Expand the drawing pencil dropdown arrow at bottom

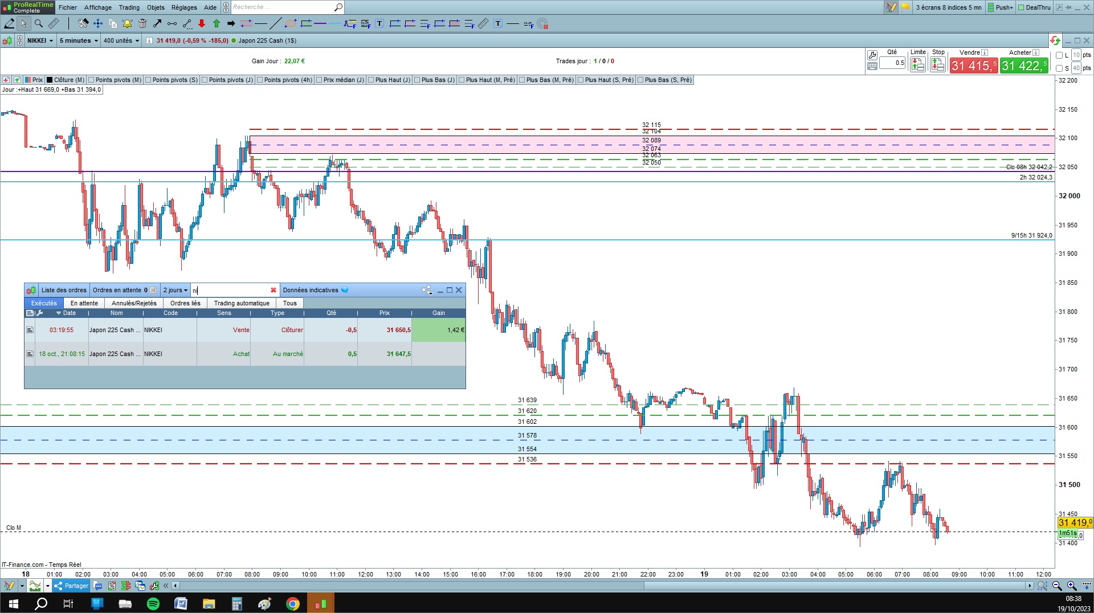point(22,586)
